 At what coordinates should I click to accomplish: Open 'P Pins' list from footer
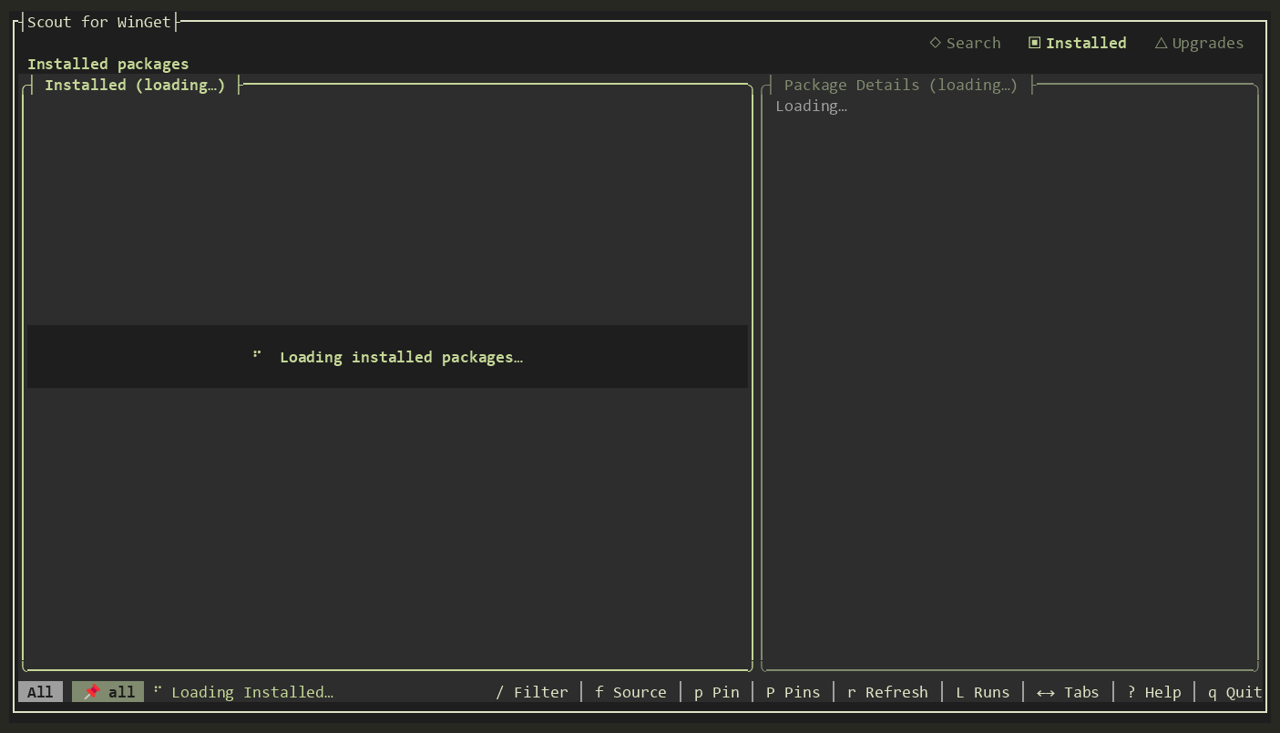(x=793, y=692)
